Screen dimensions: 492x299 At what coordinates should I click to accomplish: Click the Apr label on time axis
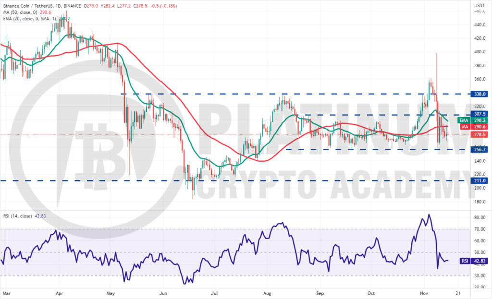click(59, 293)
